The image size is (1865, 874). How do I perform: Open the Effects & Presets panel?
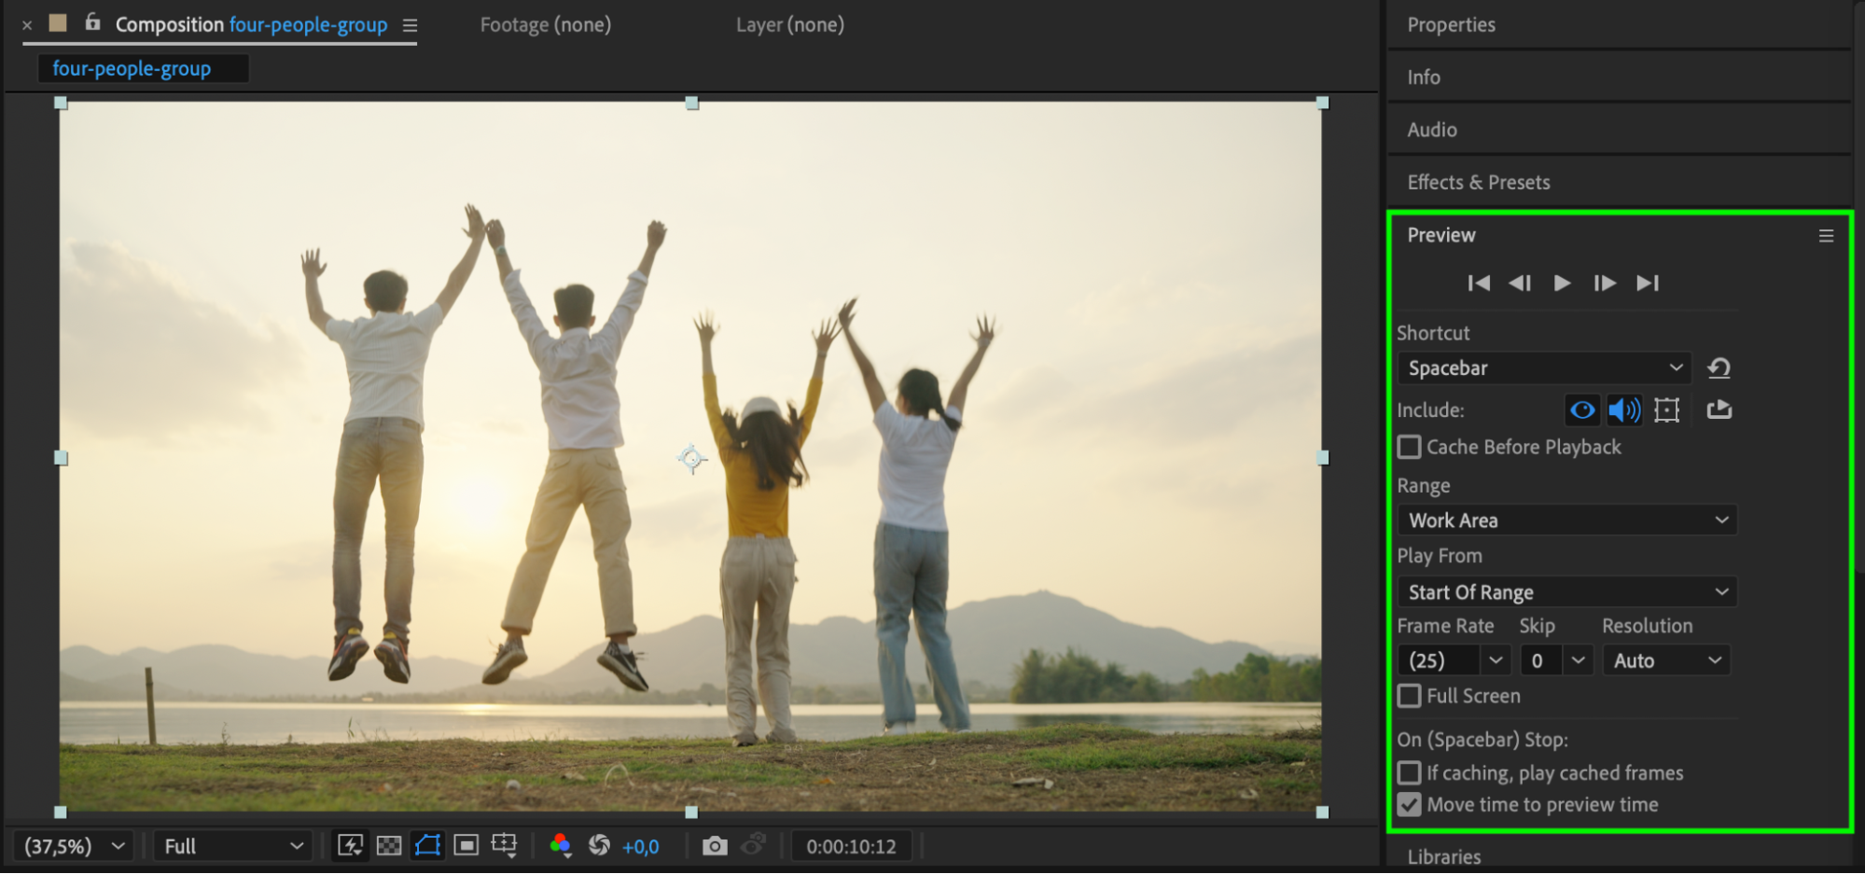pyautogui.click(x=1479, y=183)
